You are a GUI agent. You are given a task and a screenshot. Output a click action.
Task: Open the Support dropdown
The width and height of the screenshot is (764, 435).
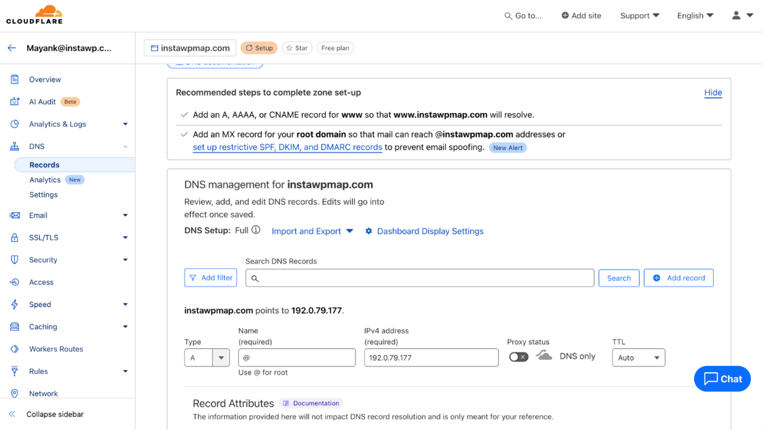[640, 16]
